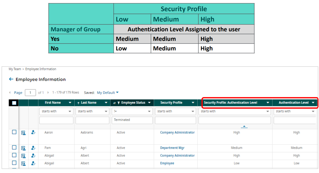
Task: Open Authentication Level filter operator dropdown
Action: (x=295, y=111)
